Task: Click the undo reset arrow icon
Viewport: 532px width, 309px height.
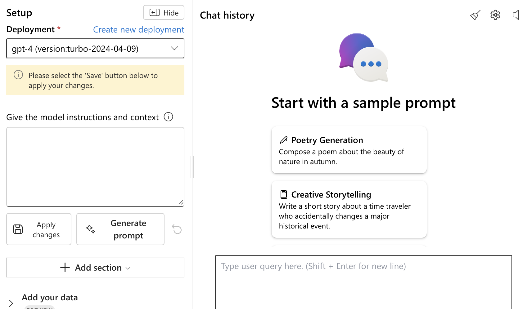Action: [177, 229]
